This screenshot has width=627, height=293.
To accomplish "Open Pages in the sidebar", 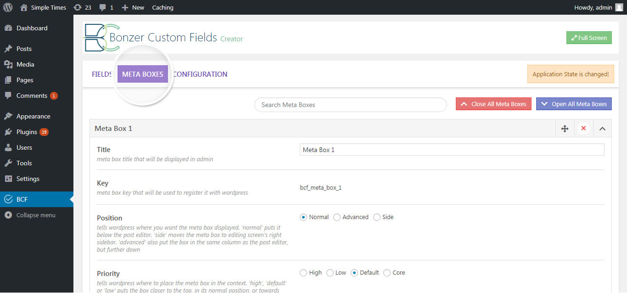I will click(x=37, y=80).
